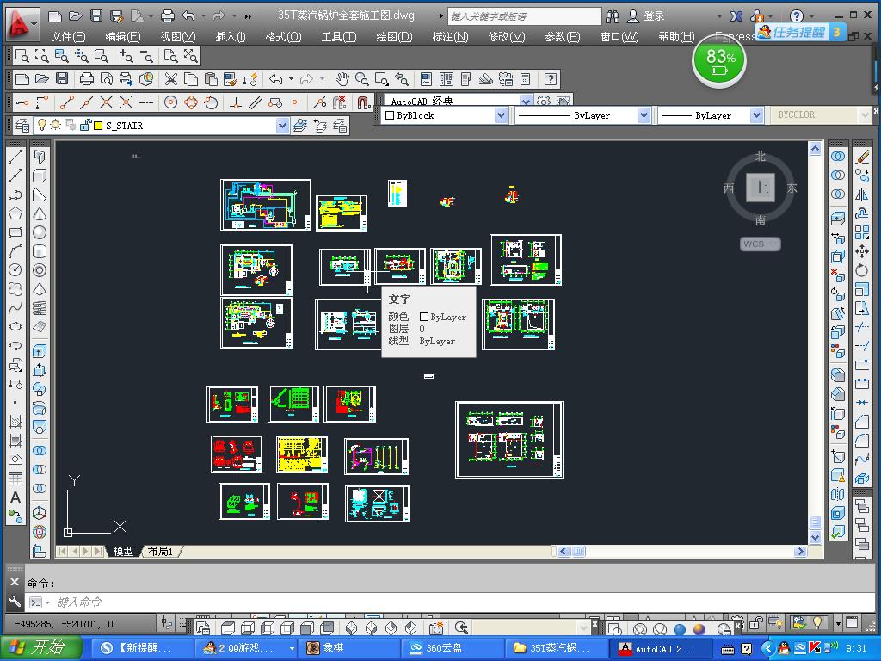Toggle viewport freeze icon for S_STAIR layer

tap(71, 125)
